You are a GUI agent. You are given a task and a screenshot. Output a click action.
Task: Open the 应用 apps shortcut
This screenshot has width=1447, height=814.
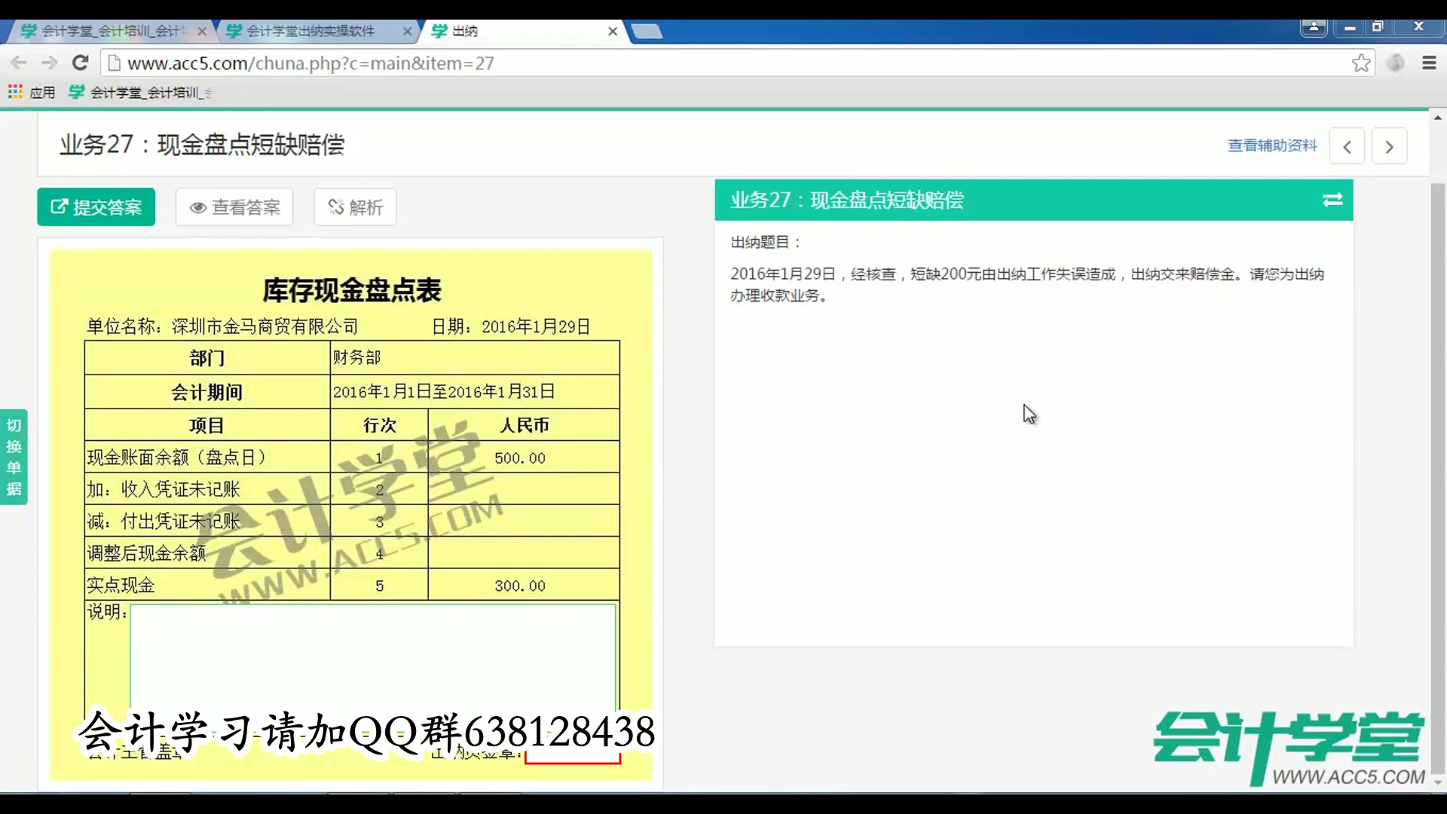click(x=32, y=92)
